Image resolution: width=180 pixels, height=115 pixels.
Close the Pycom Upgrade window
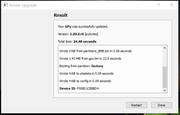(x=172, y=5)
